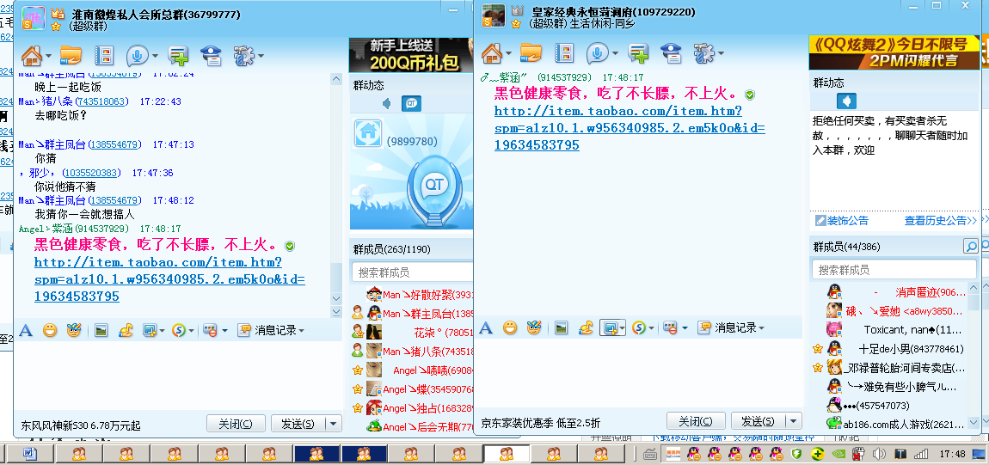Open 消息记录 dropdown in right window
Viewport: 989px width, 465px height.
731,327
